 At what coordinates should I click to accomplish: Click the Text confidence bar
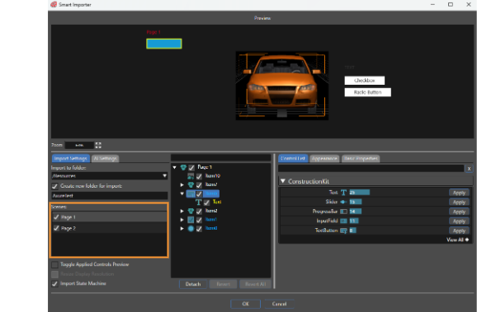360,193
